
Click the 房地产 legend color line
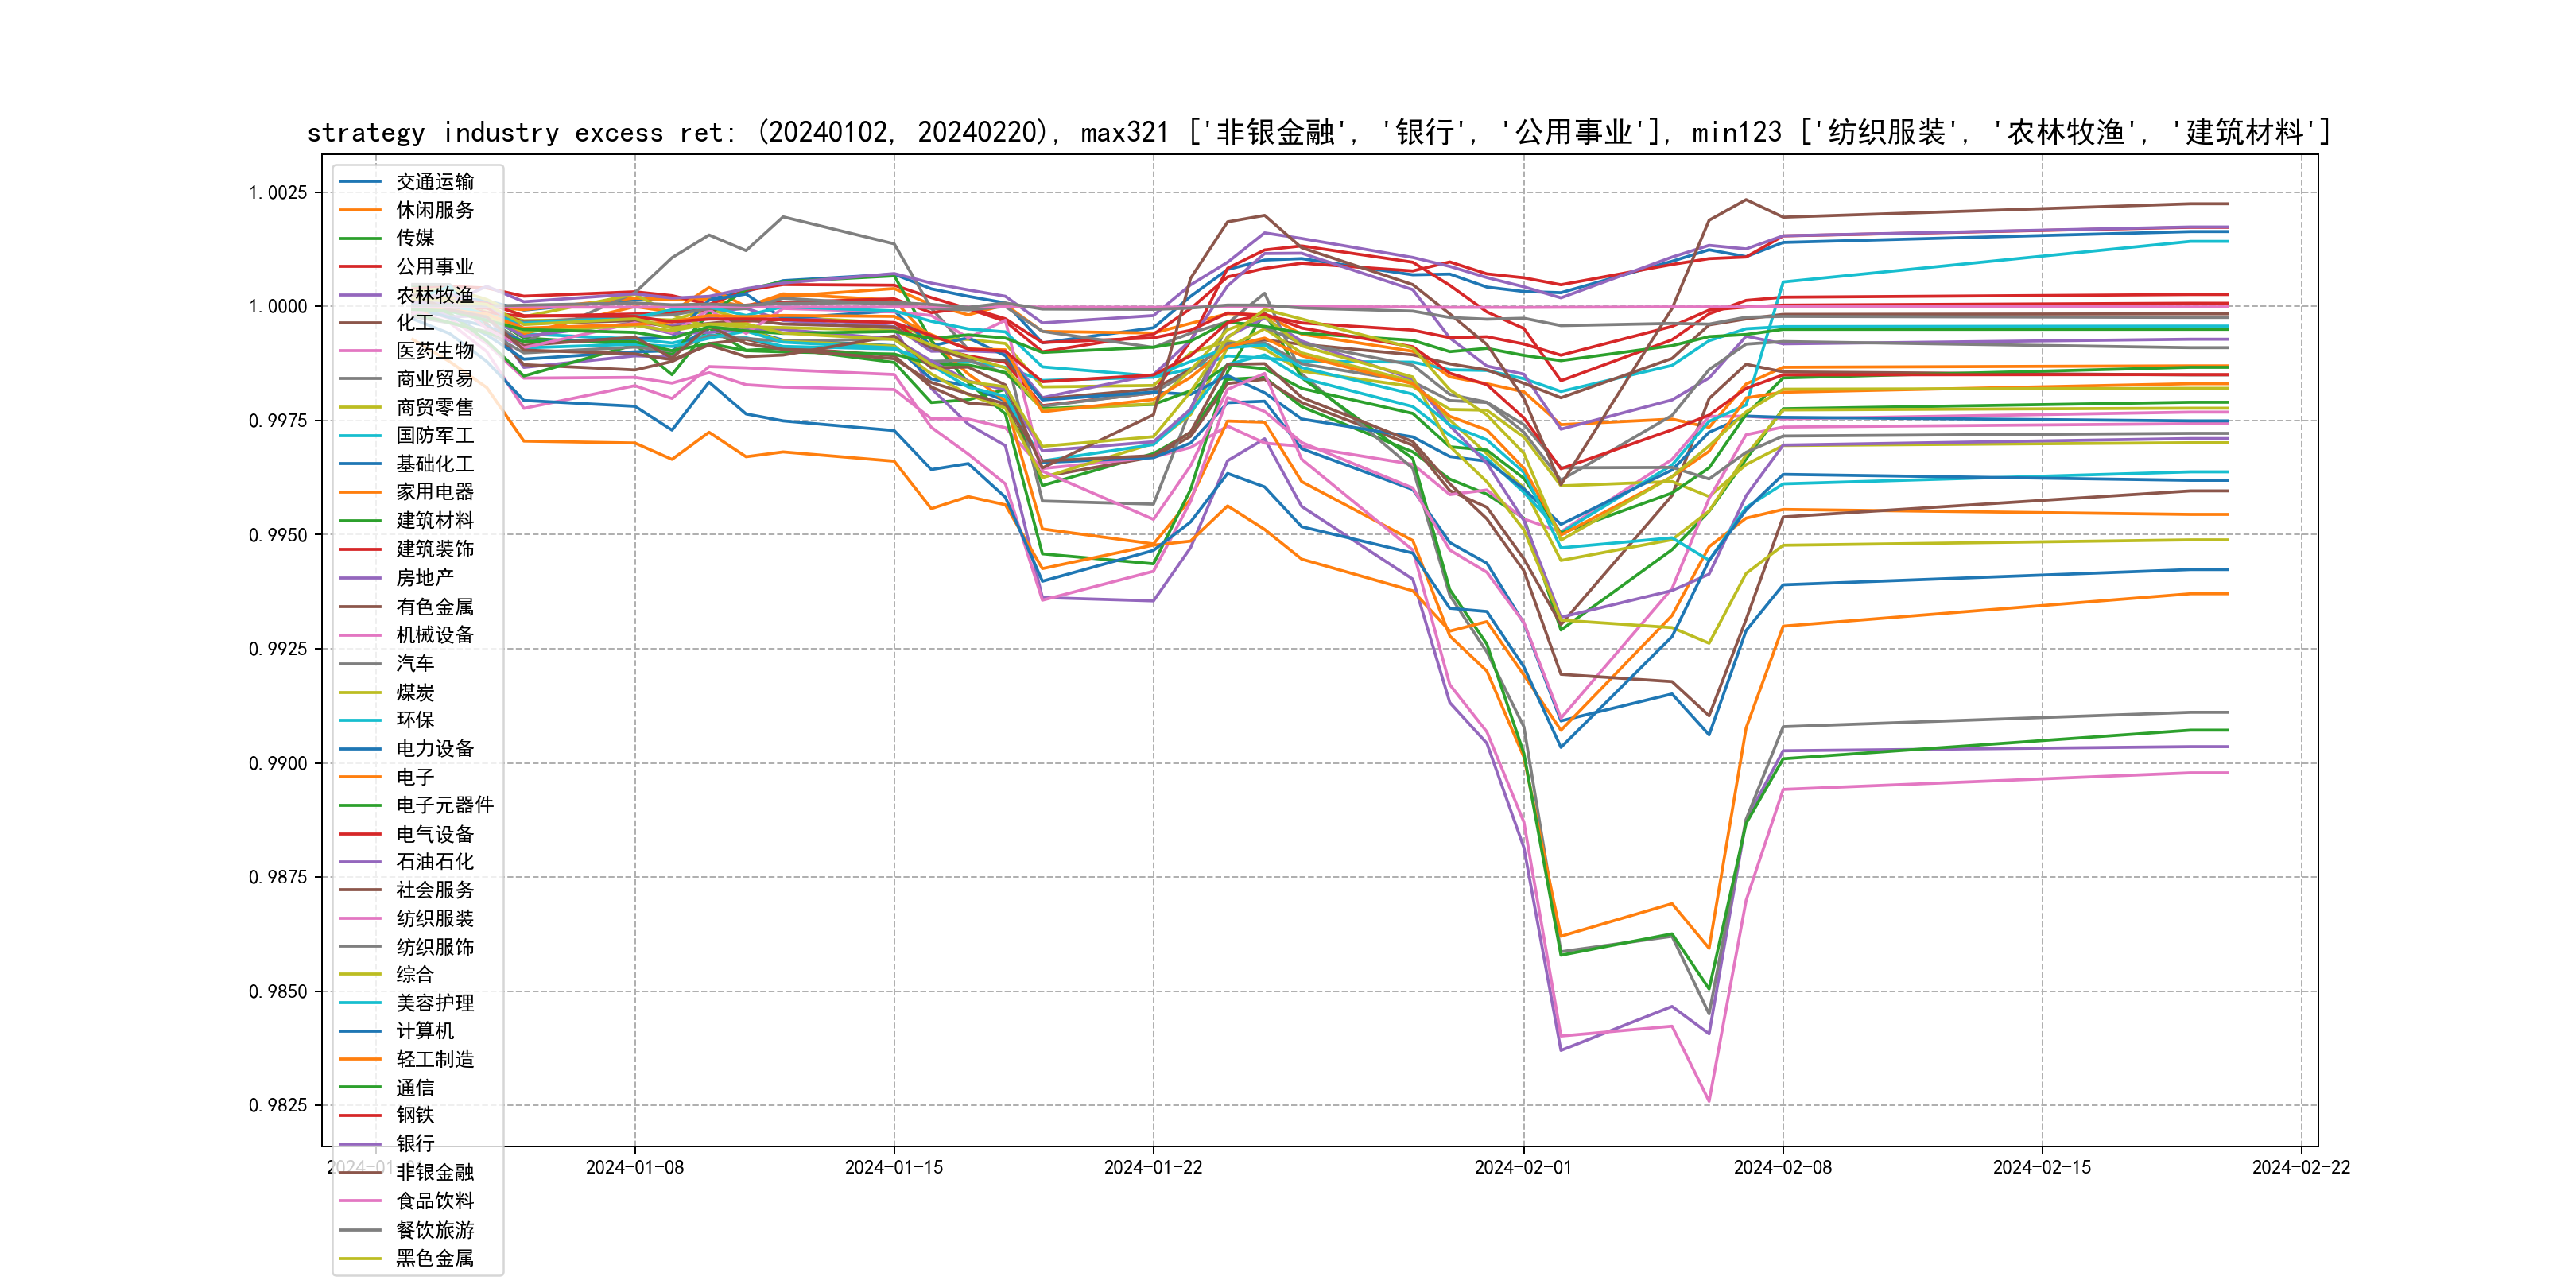pos(360,578)
